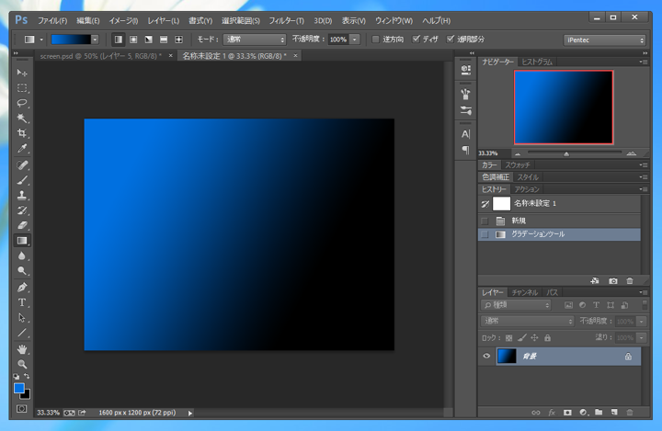Choose reflected gradient style
Screen dimensions: 662x431
[164, 40]
